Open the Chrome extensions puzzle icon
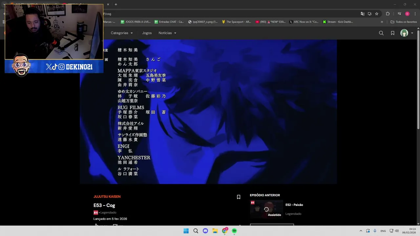 388,14
